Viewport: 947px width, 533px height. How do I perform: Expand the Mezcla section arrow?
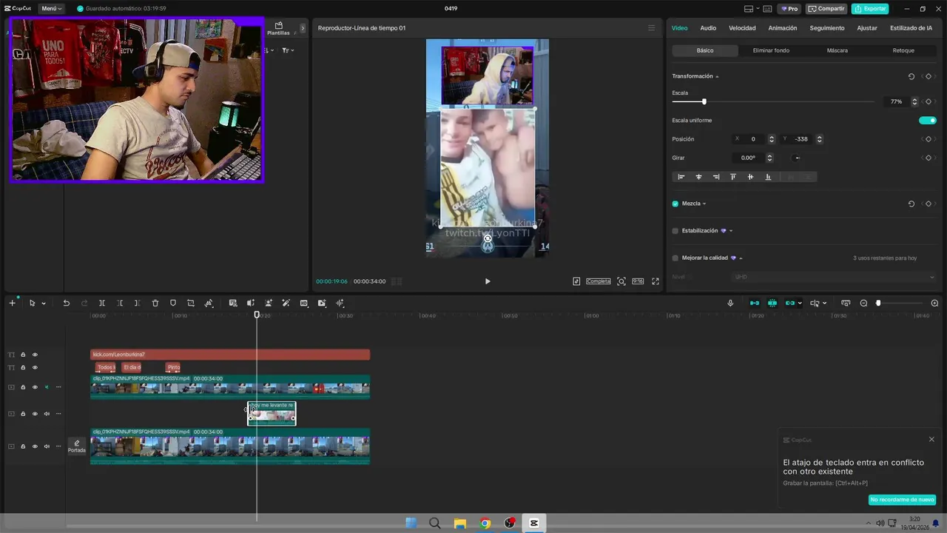click(704, 204)
